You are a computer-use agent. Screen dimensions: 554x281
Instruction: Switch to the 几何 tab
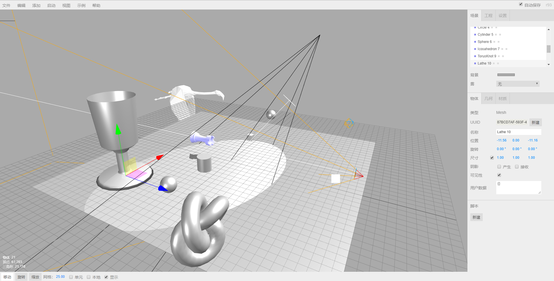click(488, 99)
